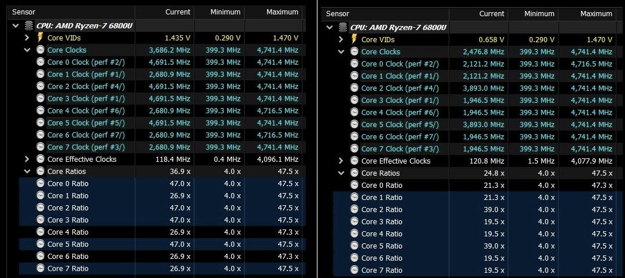The image size is (625, 278).
Task: Select Core 5 Clock (perf #5/) row in left panel
Action: click(162, 123)
